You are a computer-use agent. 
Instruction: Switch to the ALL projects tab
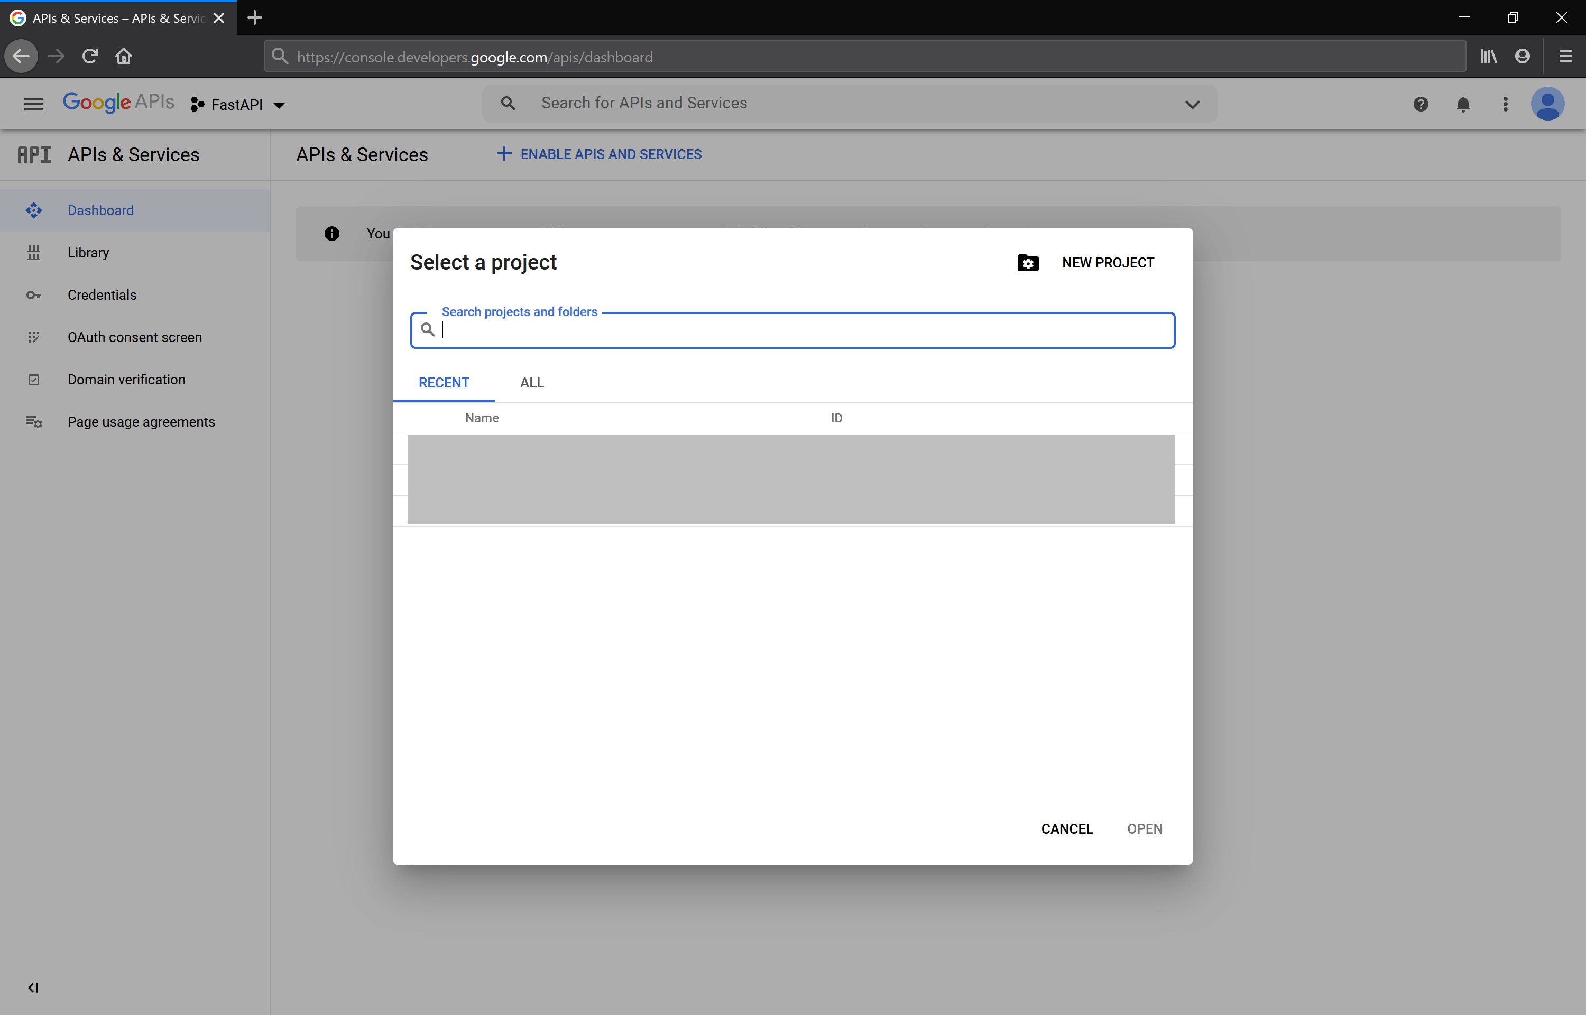(x=532, y=383)
